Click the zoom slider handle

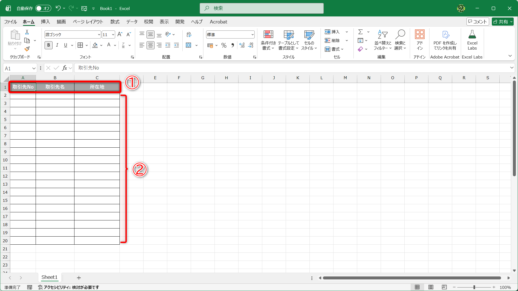coord(474,287)
